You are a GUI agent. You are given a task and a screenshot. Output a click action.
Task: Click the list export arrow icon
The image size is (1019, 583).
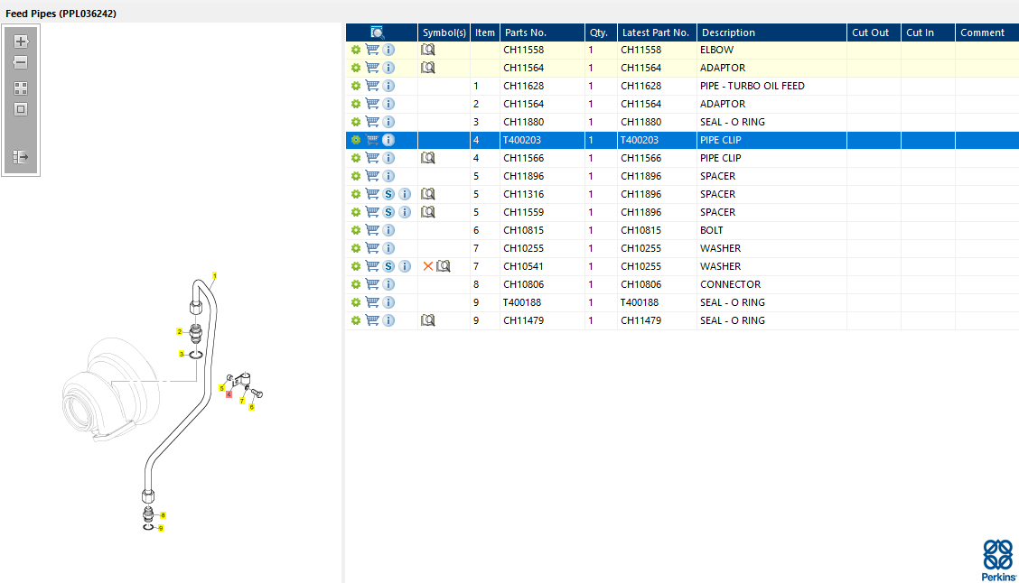click(x=21, y=156)
